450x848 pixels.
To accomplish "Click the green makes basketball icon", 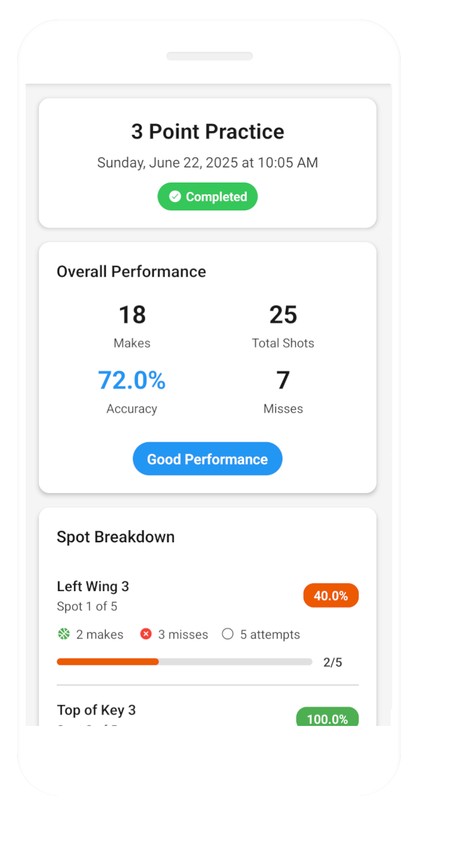I will pos(64,634).
